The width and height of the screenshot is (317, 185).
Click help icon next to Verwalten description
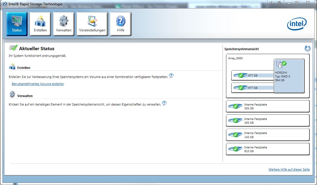[164, 103]
